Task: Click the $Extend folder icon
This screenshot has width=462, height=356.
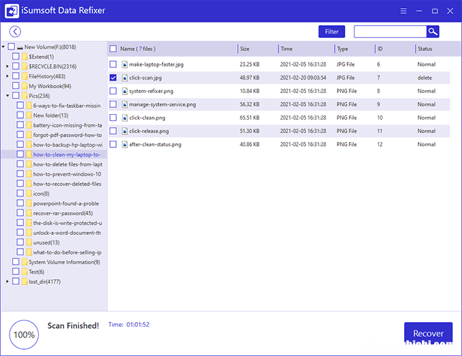Action: (x=24, y=56)
